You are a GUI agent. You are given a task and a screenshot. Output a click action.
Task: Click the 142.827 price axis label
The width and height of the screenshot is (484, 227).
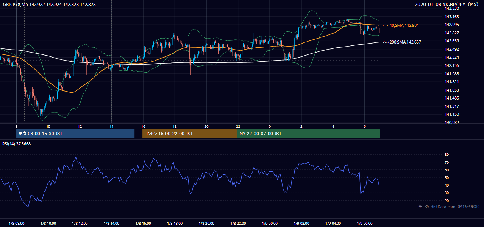coord(451,33)
